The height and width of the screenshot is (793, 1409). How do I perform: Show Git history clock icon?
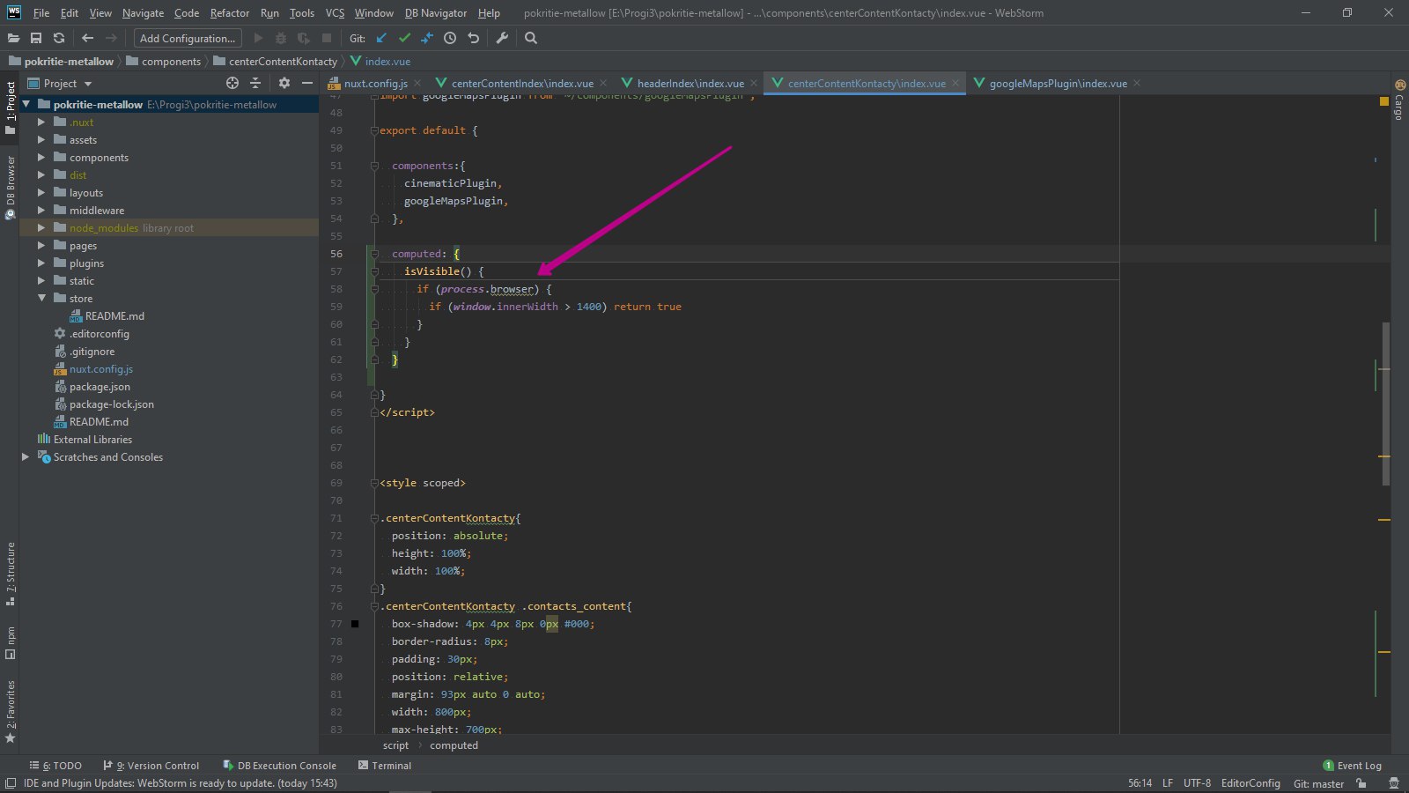pyautogui.click(x=450, y=38)
